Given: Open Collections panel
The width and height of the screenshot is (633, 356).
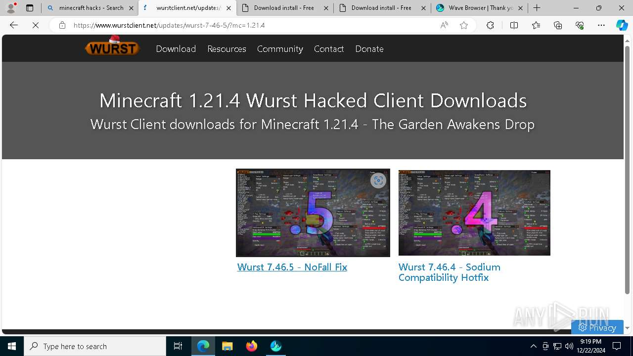Looking at the screenshot, I should (x=558, y=25).
